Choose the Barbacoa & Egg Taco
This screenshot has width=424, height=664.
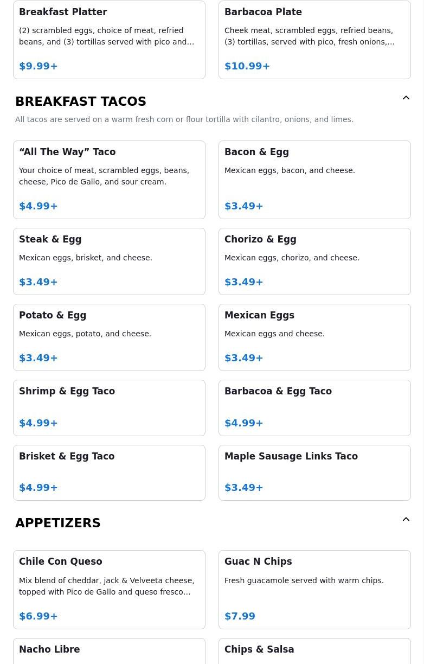click(x=314, y=408)
